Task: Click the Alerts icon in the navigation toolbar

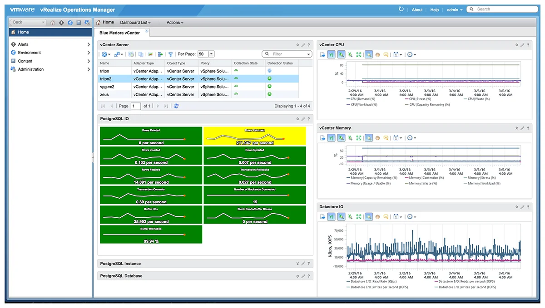Action: tap(61, 22)
